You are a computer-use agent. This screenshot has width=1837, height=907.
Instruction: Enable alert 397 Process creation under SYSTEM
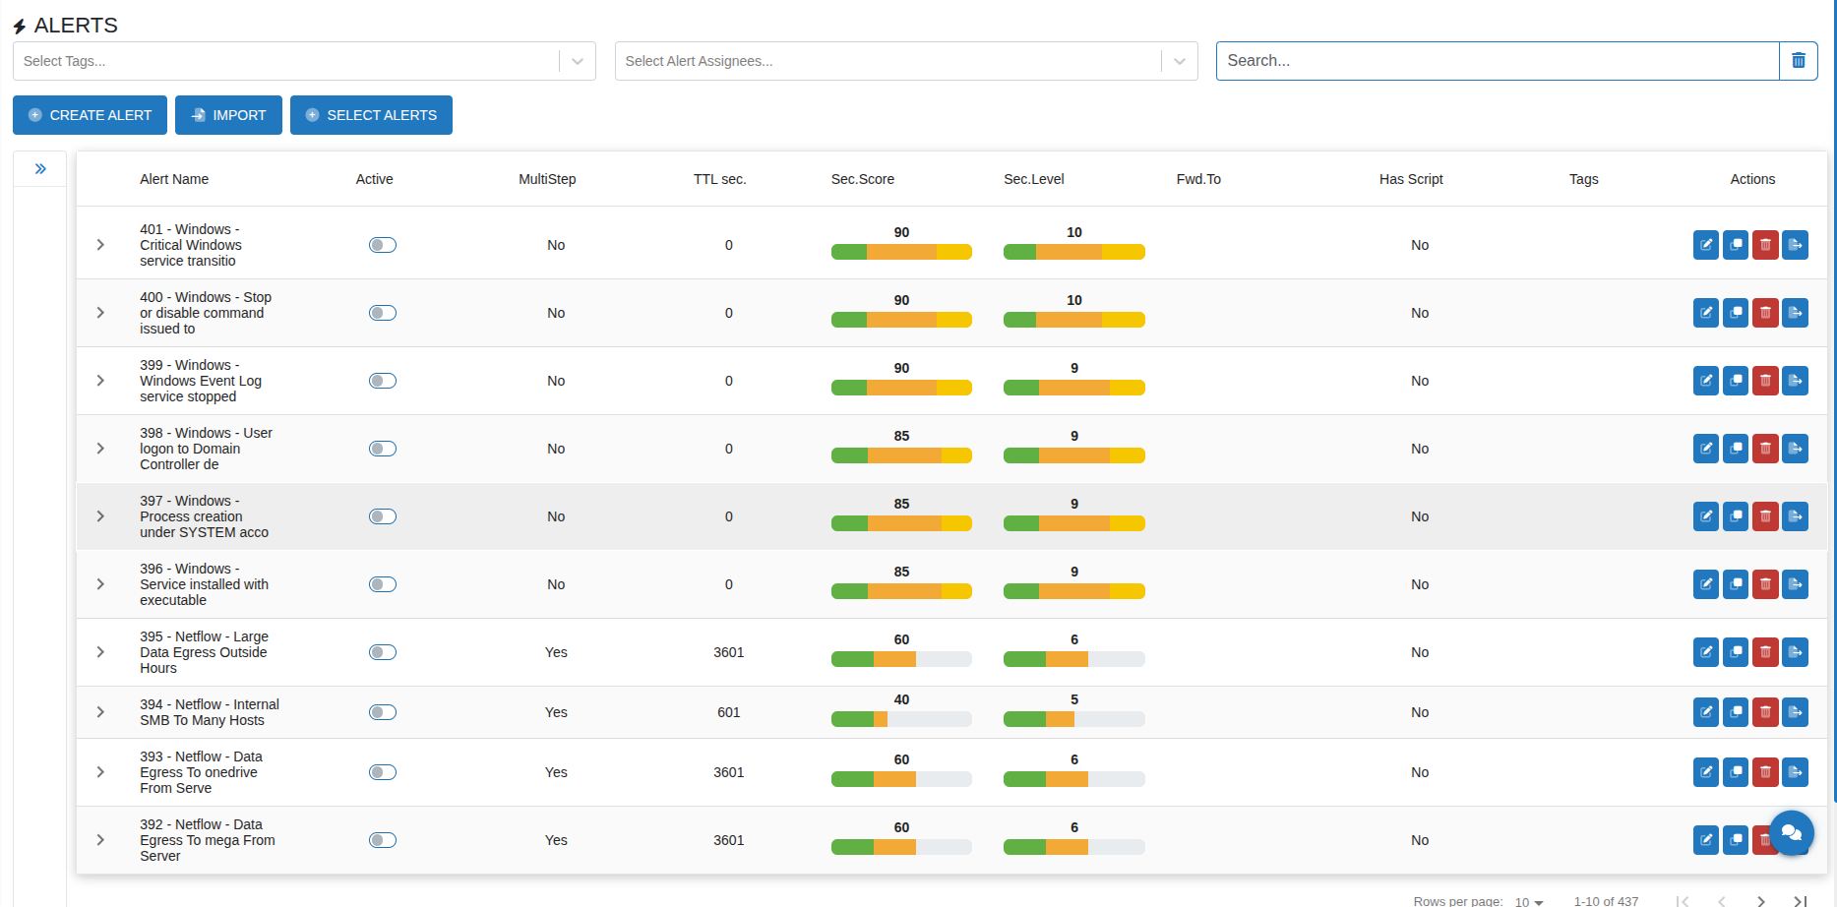click(x=382, y=516)
